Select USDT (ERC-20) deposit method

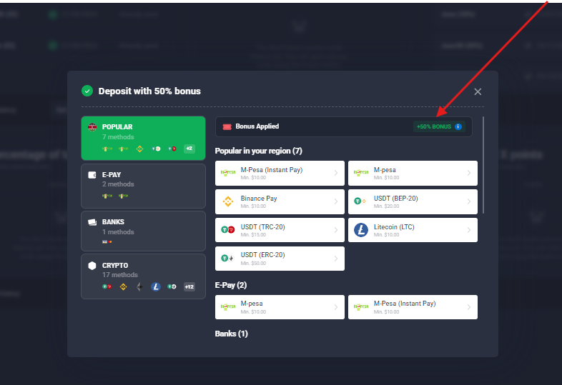[x=280, y=259]
